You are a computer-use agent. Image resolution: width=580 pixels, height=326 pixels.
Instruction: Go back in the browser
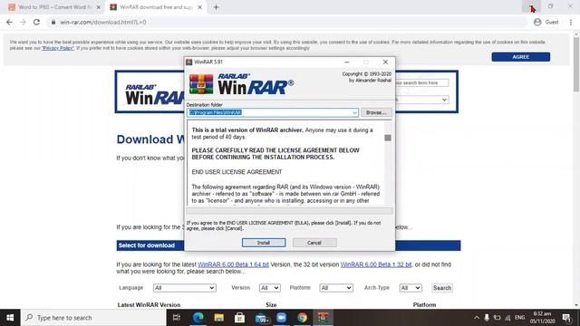10,22
